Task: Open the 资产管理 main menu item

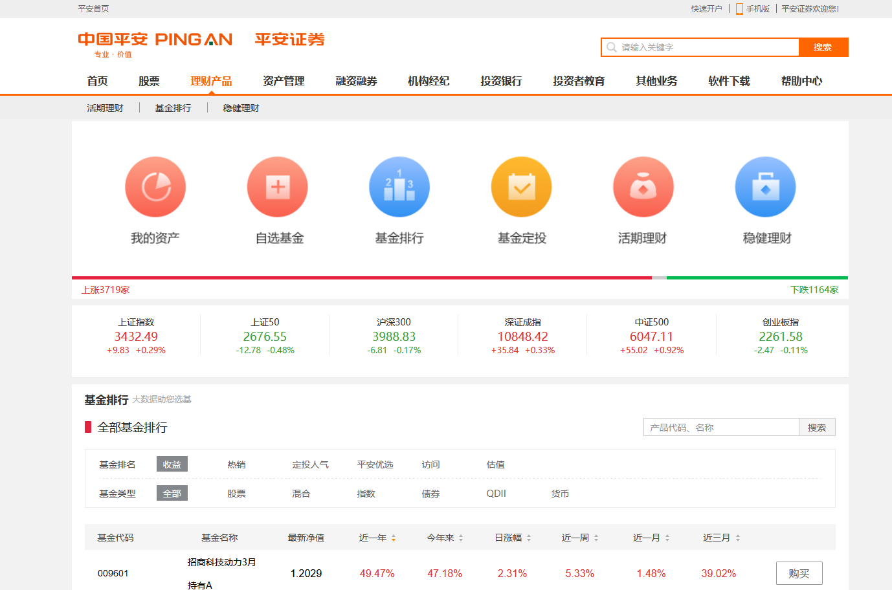Action: pos(284,81)
